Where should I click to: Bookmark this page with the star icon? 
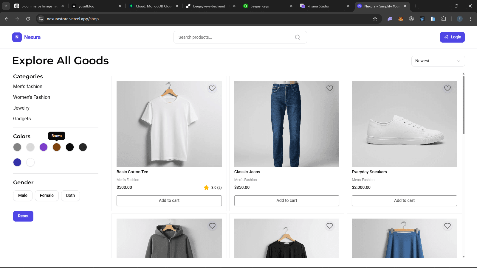[x=375, y=19]
